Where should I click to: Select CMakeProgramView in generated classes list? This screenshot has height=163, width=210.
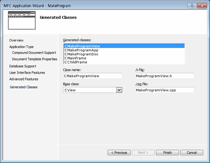pos(124,46)
